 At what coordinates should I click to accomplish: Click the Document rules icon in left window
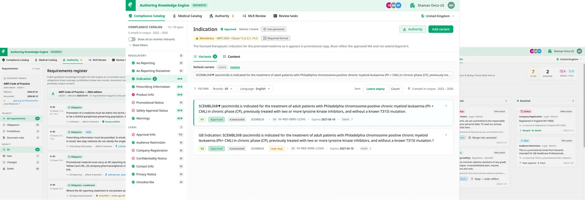click(4, 138)
